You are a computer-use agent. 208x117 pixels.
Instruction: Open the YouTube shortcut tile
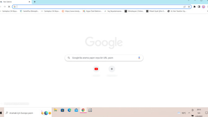[x=96, y=69]
